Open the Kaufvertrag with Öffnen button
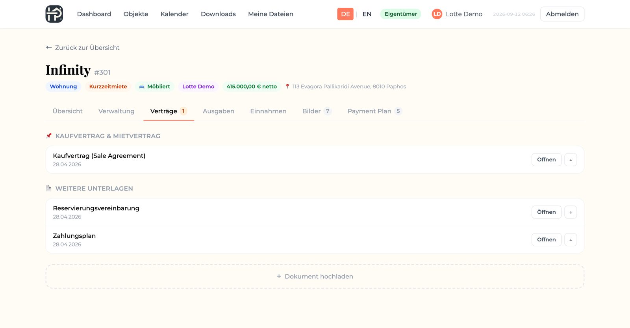The height and width of the screenshot is (328, 630). 547,159
